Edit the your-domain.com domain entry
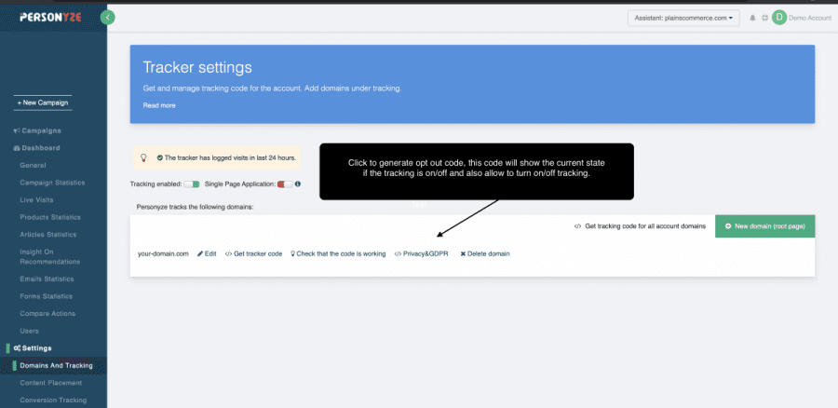 tap(207, 253)
